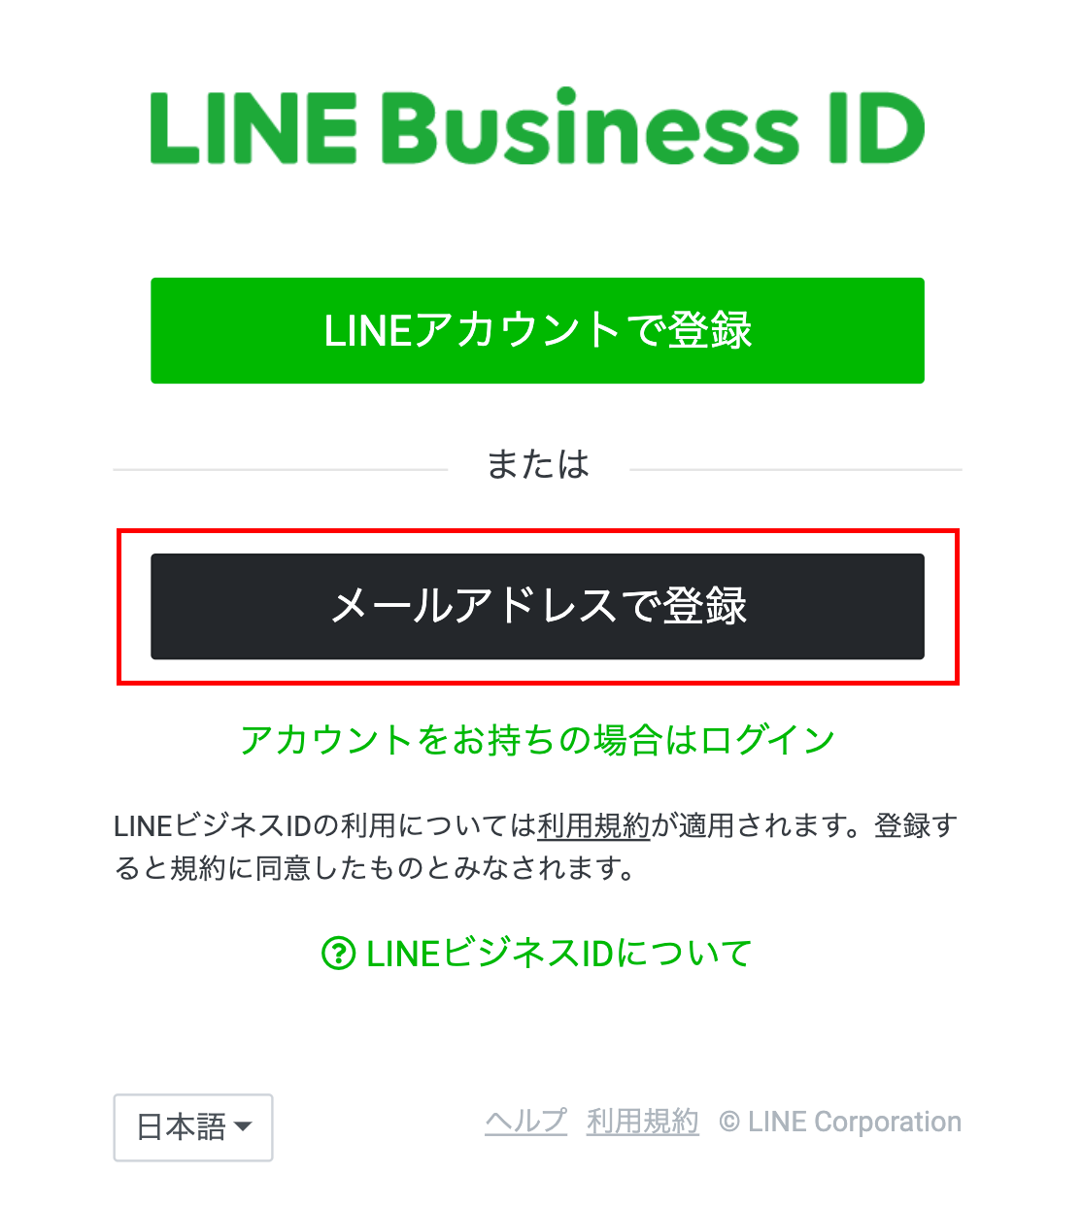The image size is (1082, 1208).
Task: Select メールアドレスで登録 dark button
Action: tap(537, 606)
